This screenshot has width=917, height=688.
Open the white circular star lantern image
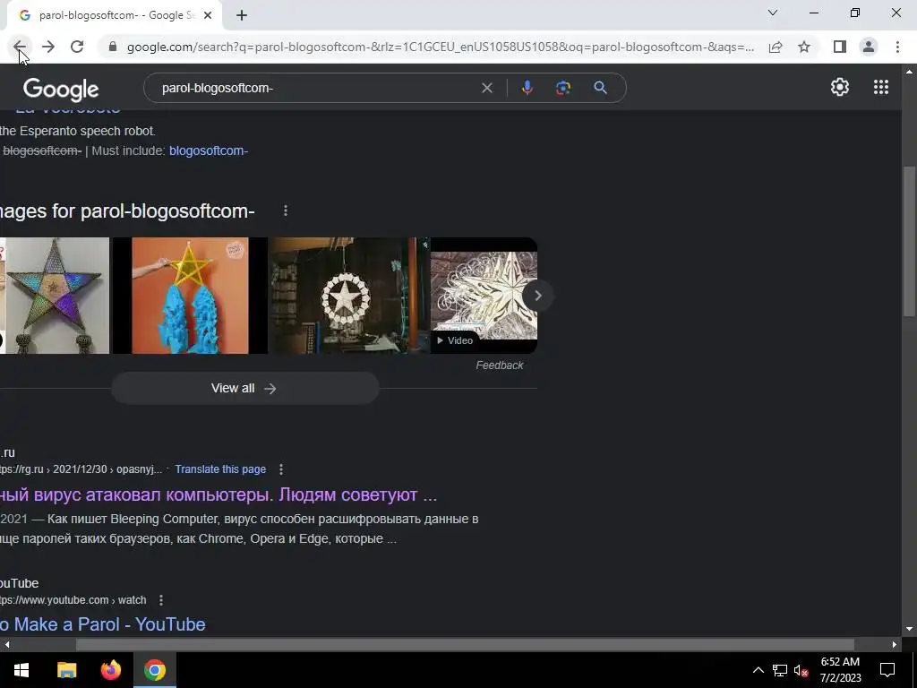pyautogui.click(x=349, y=296)
